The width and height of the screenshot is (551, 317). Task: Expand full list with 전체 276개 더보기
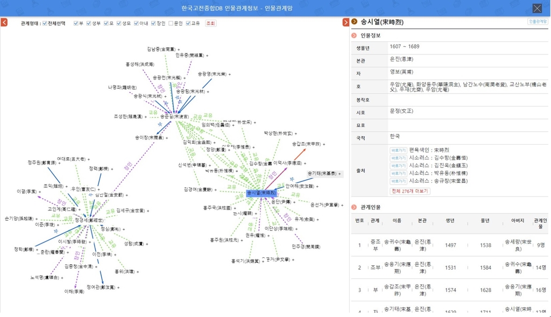pos(409,191)
